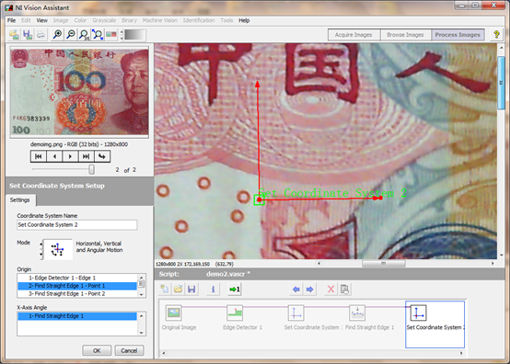The width and height of the screenshot is (510, 364).
Task: Click the yellow help question mark icon
Action: pyautogui.click(x=496, y=34)
